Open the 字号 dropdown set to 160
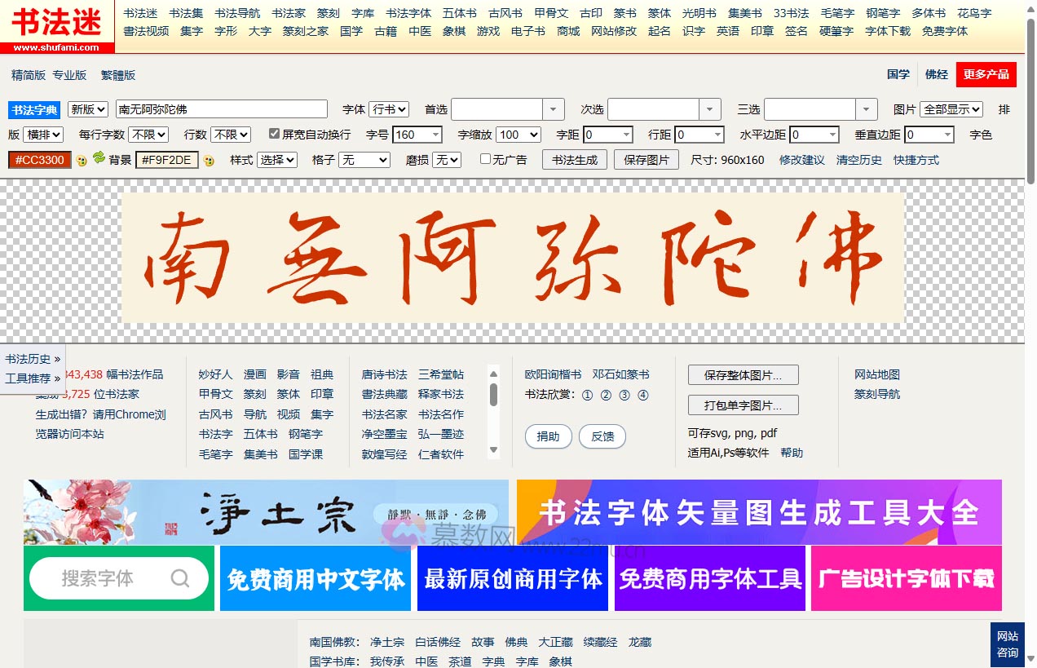The image size is (1037, 668). [417, 135]
